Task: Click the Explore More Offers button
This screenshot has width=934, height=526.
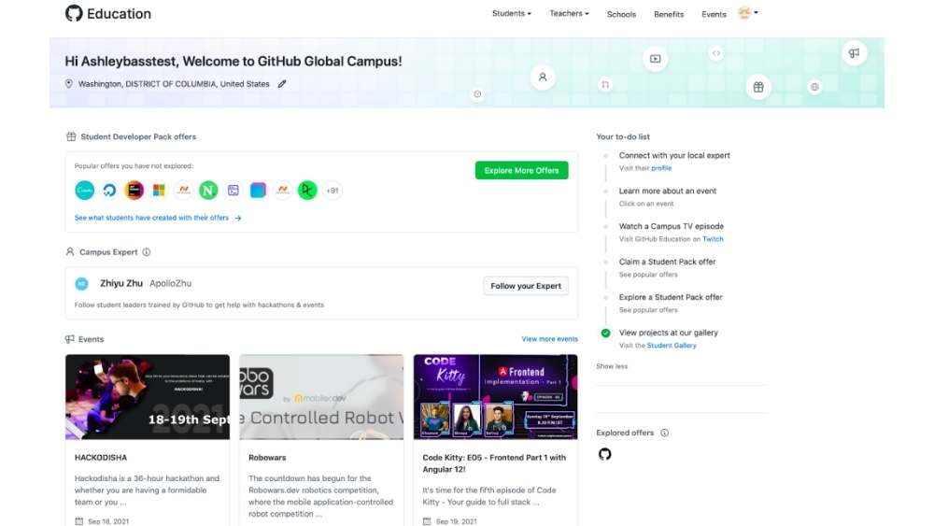Action: pos(521,170)
